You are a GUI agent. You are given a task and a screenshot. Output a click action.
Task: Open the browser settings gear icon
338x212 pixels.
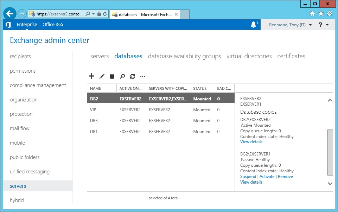click(x=330, y=14)
